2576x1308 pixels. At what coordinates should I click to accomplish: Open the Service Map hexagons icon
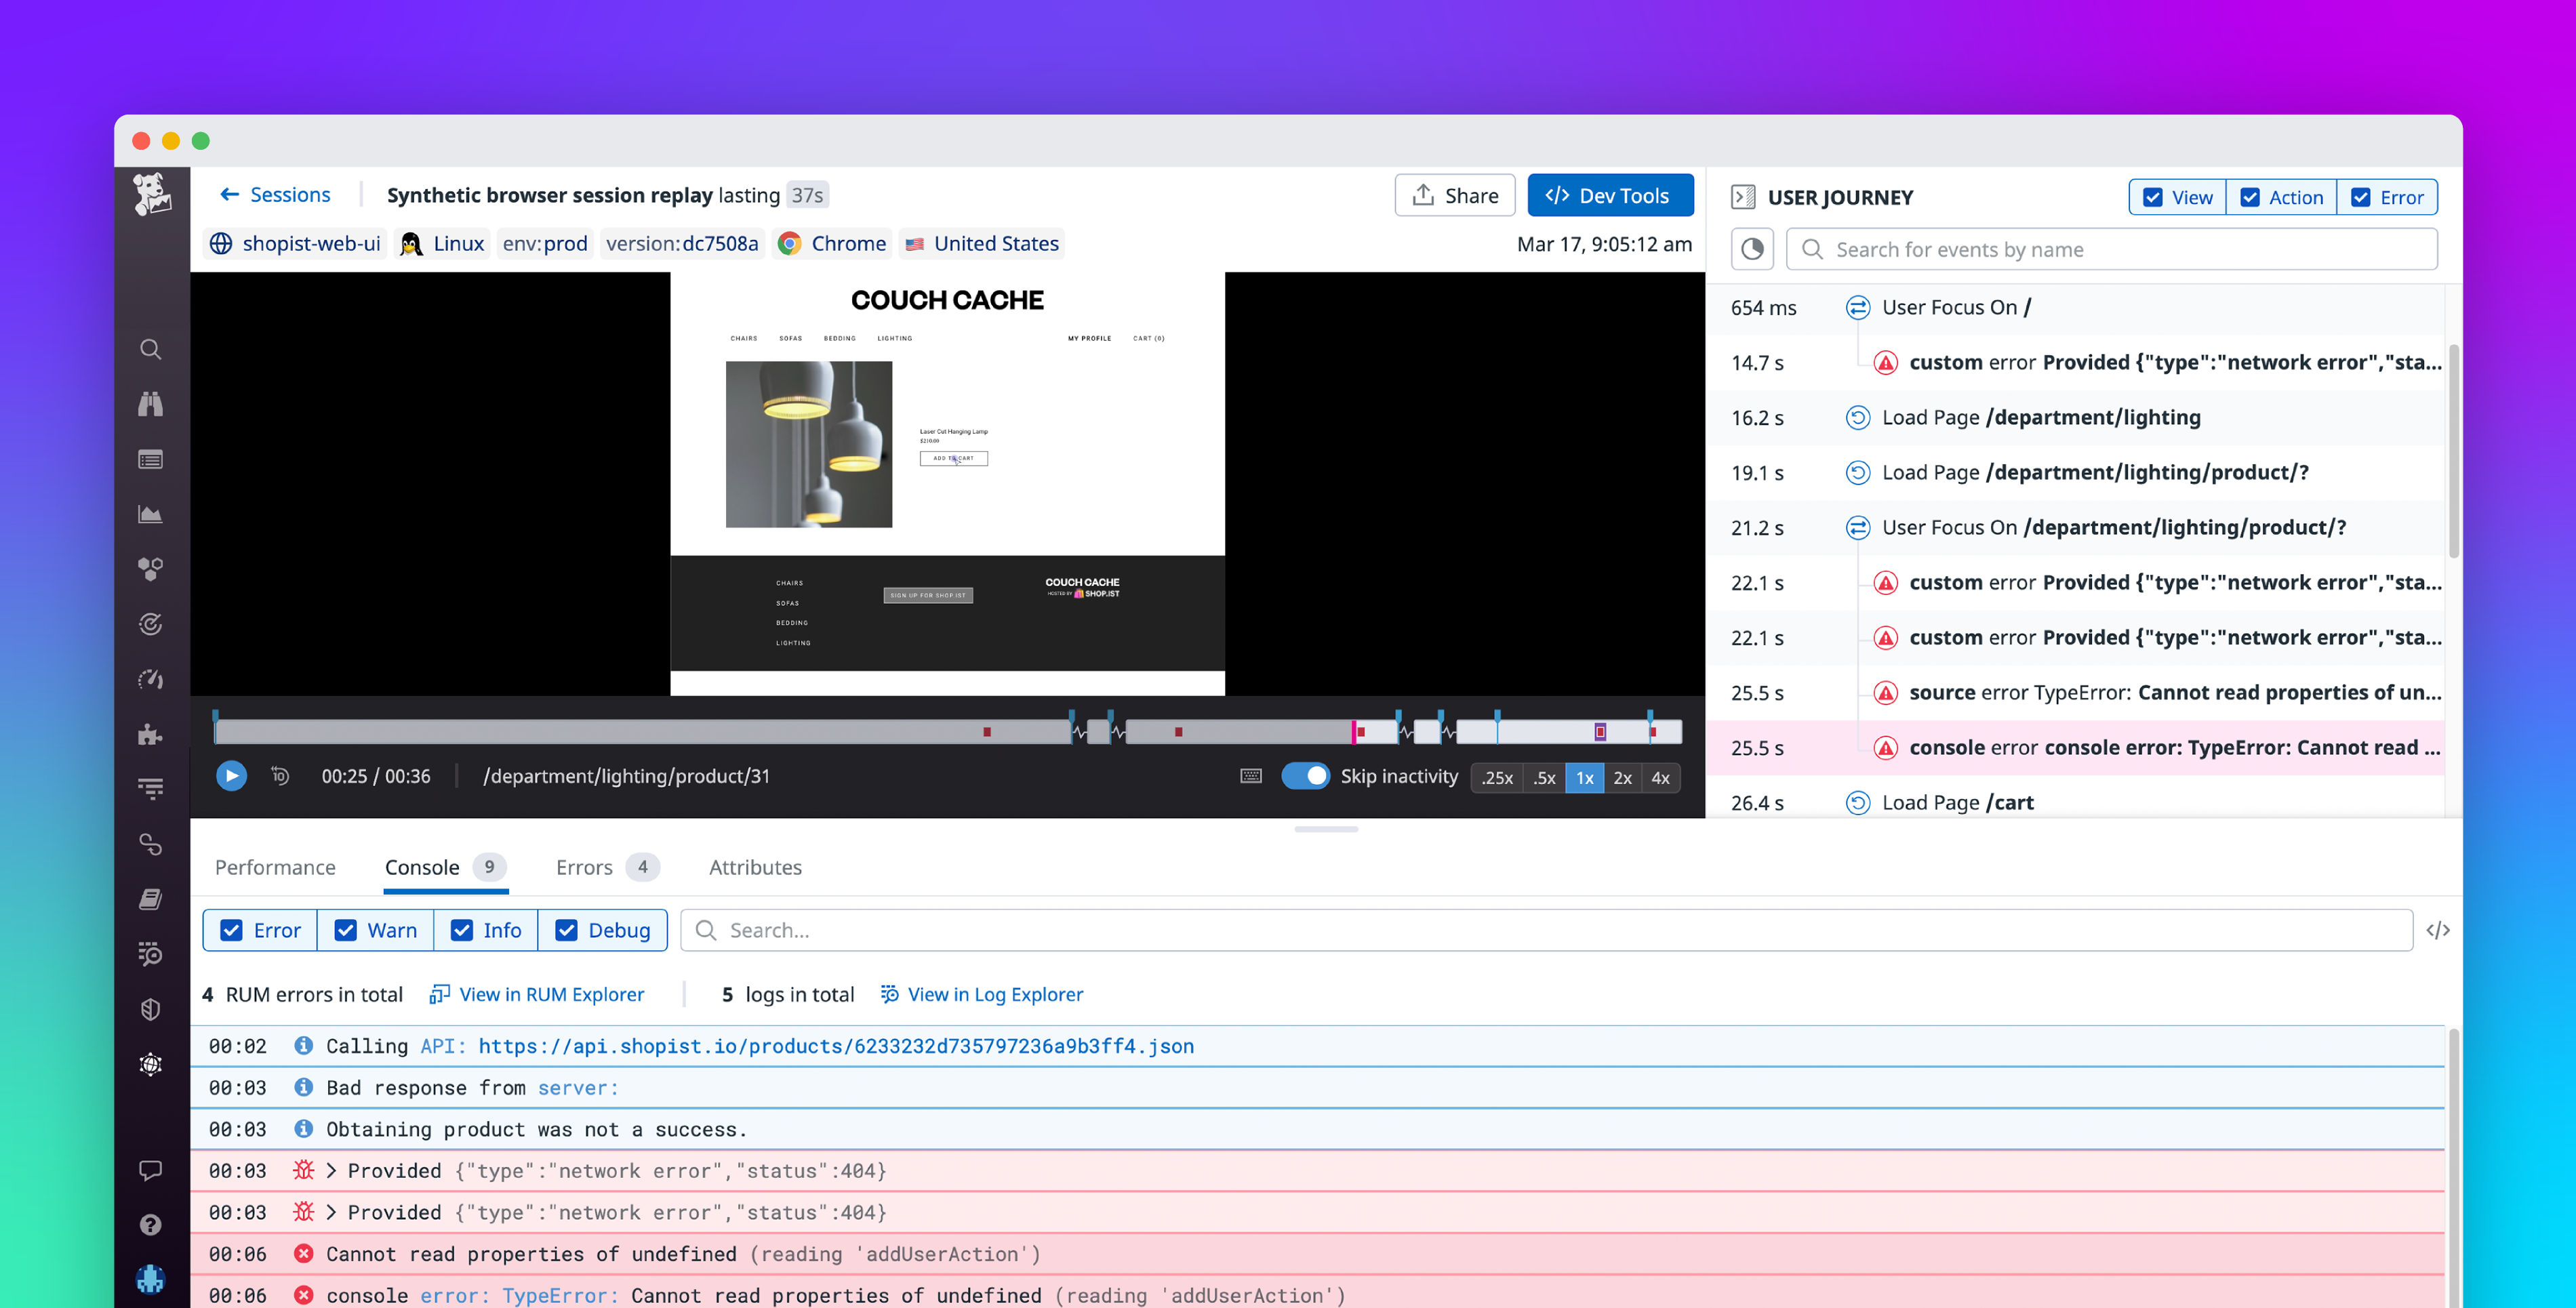(151, 569)
